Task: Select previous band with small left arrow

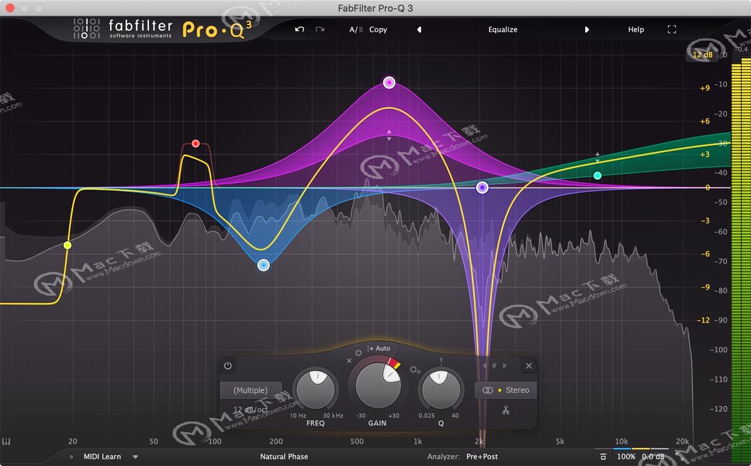Action: click(484, 366)
